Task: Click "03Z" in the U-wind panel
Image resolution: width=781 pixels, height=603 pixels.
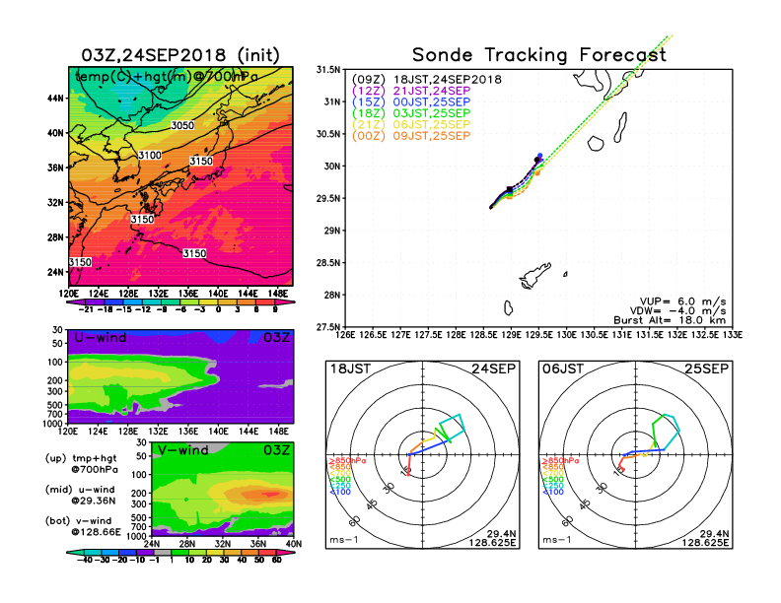Action: coord(276,338)
